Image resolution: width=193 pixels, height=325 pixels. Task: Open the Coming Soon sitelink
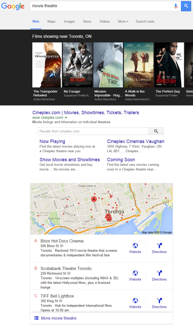click(121, 160)
